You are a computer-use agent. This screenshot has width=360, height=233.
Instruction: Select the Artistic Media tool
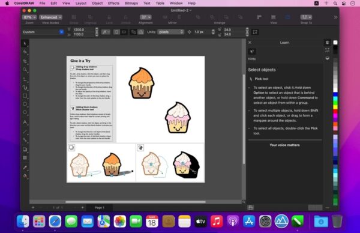tap(25, 87)
